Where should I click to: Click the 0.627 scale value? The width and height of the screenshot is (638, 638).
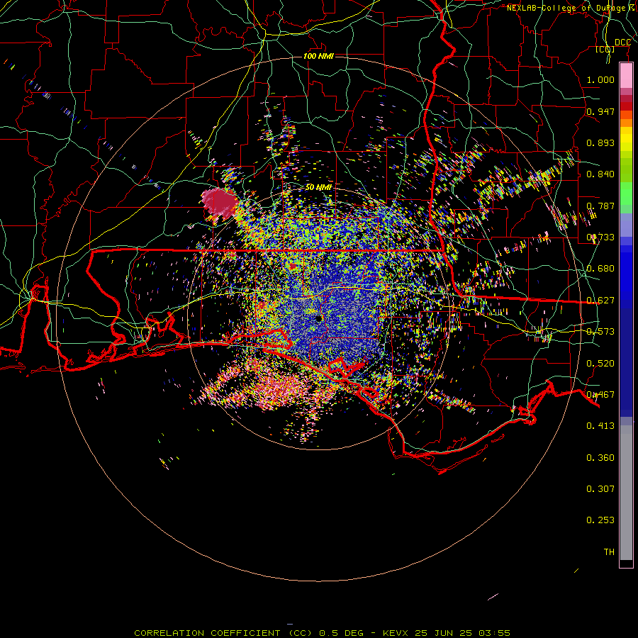[600, 300]
